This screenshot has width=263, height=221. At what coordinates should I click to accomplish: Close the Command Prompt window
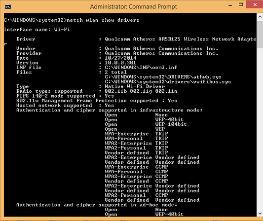point(255,4)
